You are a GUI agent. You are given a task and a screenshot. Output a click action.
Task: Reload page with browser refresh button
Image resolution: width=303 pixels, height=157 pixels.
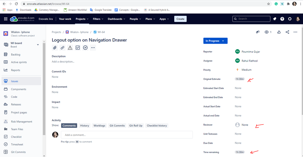click(16, 4)
